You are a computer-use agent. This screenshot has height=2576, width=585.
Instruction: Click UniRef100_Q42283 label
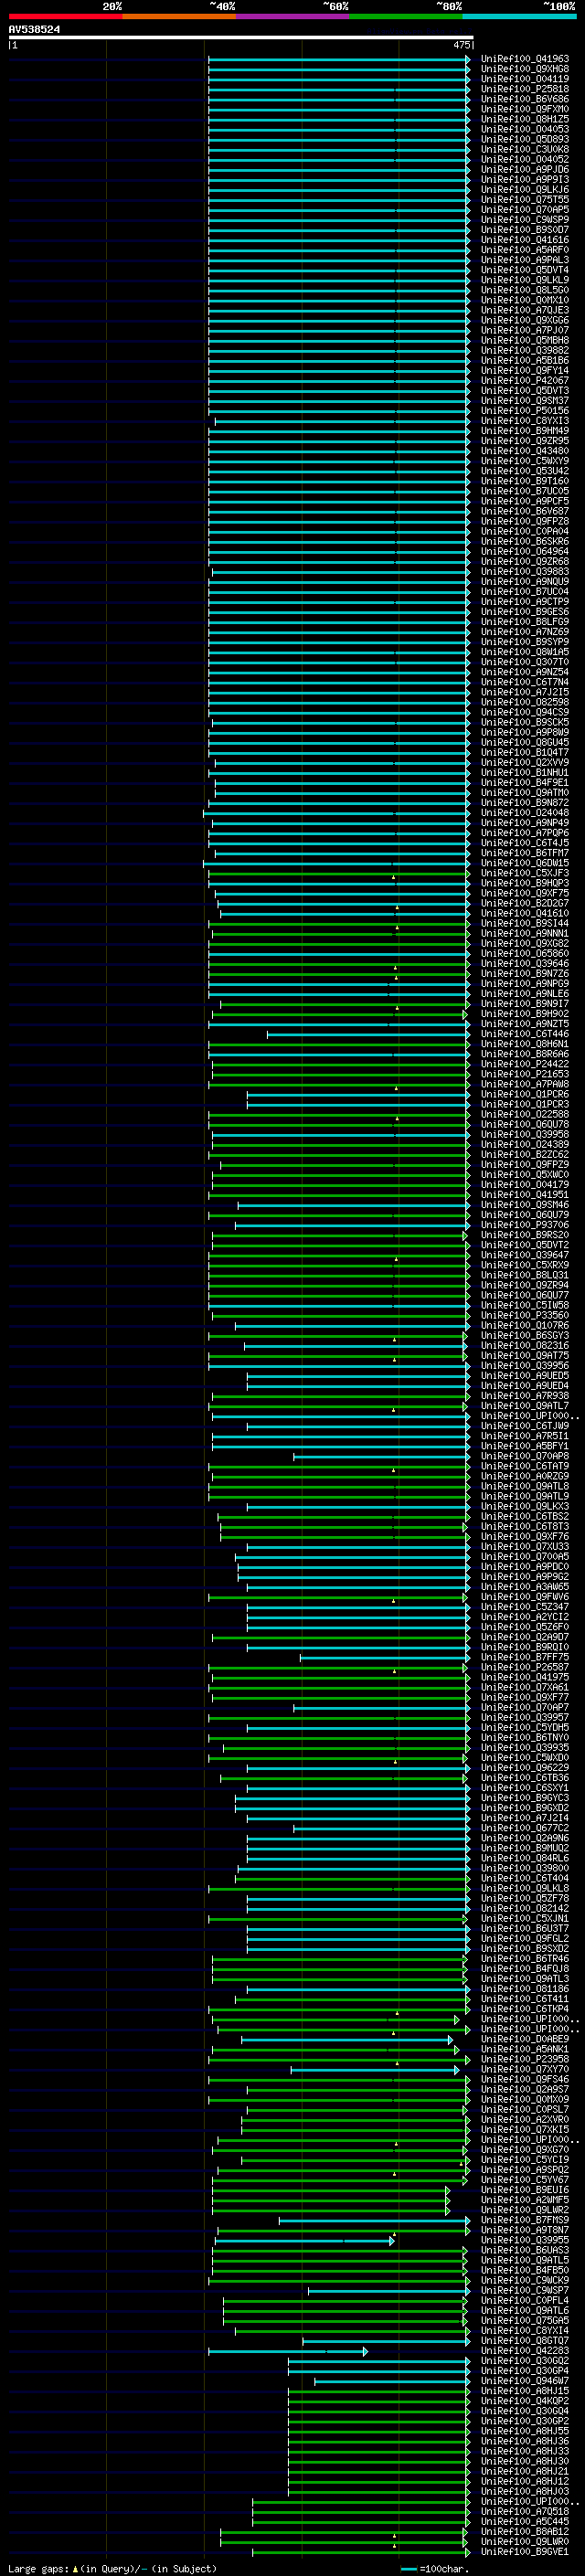(524, 2351)
